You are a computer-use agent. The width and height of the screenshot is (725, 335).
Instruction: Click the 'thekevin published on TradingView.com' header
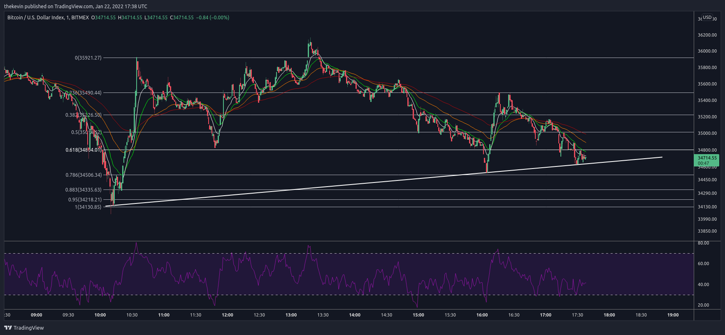tap(76, 6)
